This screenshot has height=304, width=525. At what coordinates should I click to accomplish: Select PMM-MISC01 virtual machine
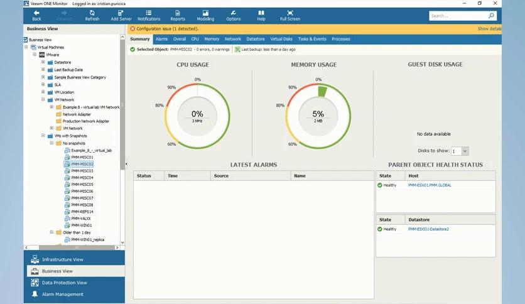tap(82, 157)
